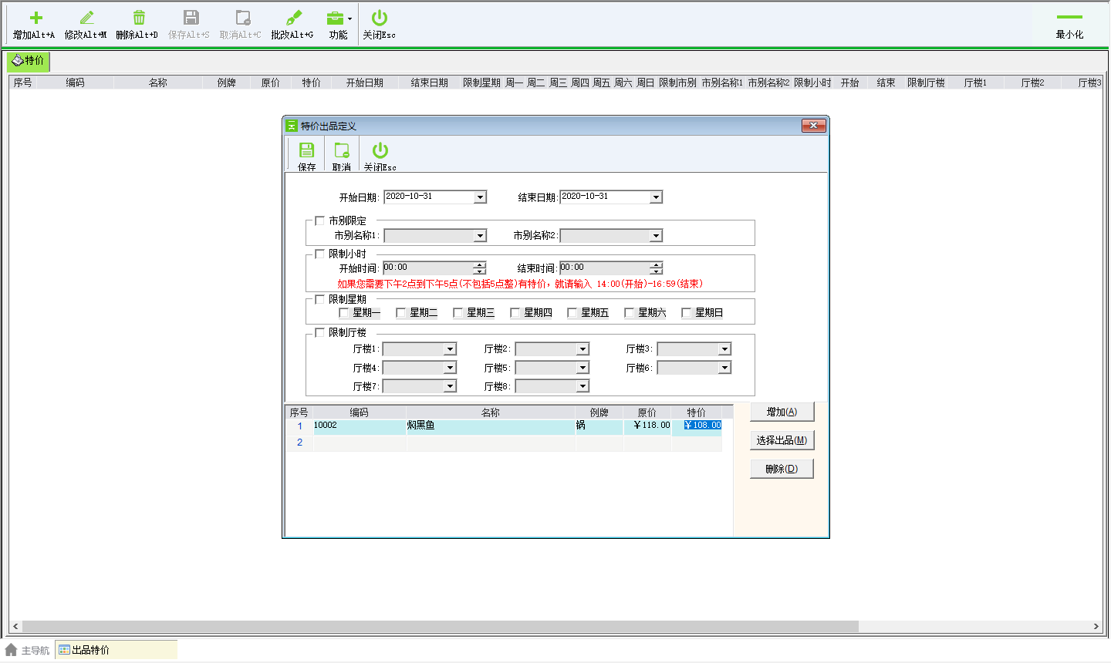The width and height of the screenshot is (1111, 663).
Task: Check the 星期三 checkbox
Action: coord(458,312)
